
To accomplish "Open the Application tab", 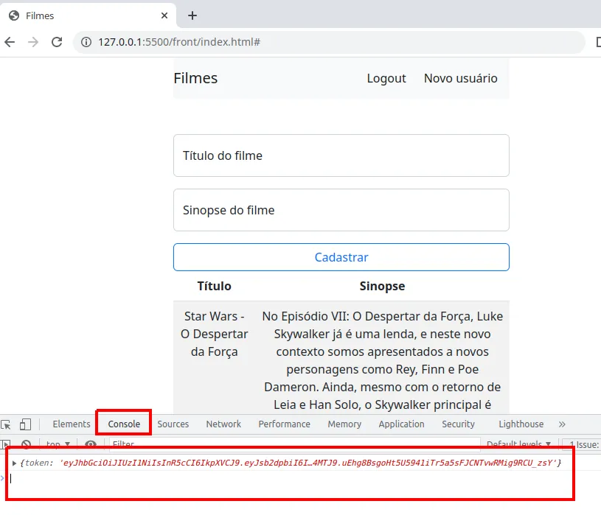I will (401, 424).
